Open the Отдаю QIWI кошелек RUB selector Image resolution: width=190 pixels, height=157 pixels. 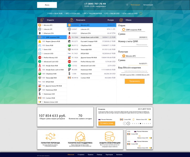point(133,30)
